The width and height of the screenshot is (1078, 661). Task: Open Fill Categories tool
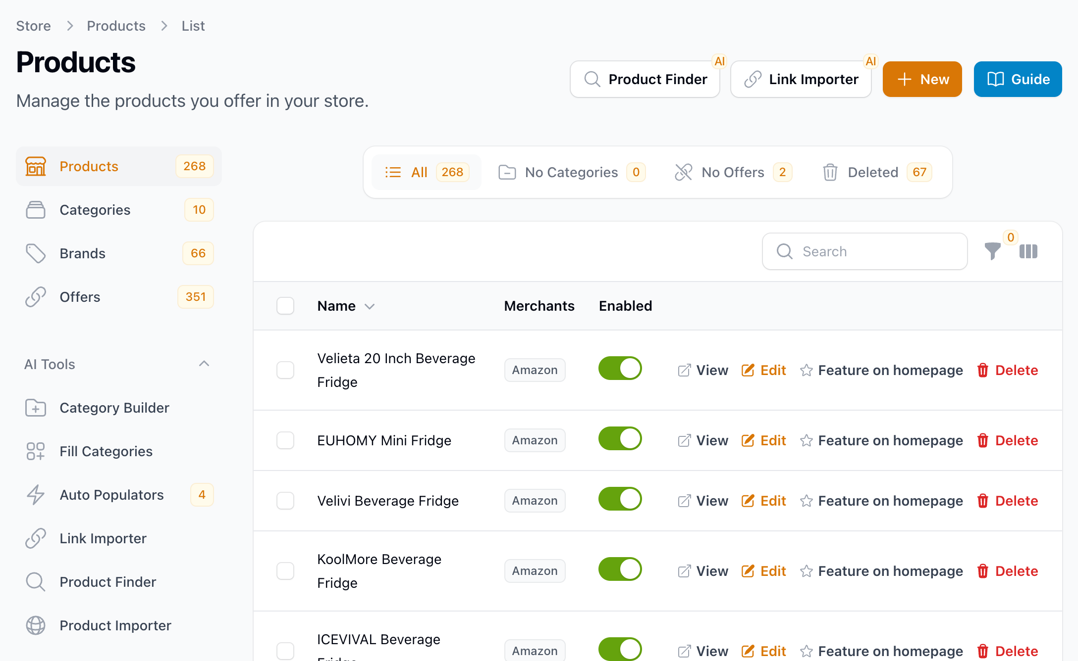pyautogui.click(x=119, y=451)
